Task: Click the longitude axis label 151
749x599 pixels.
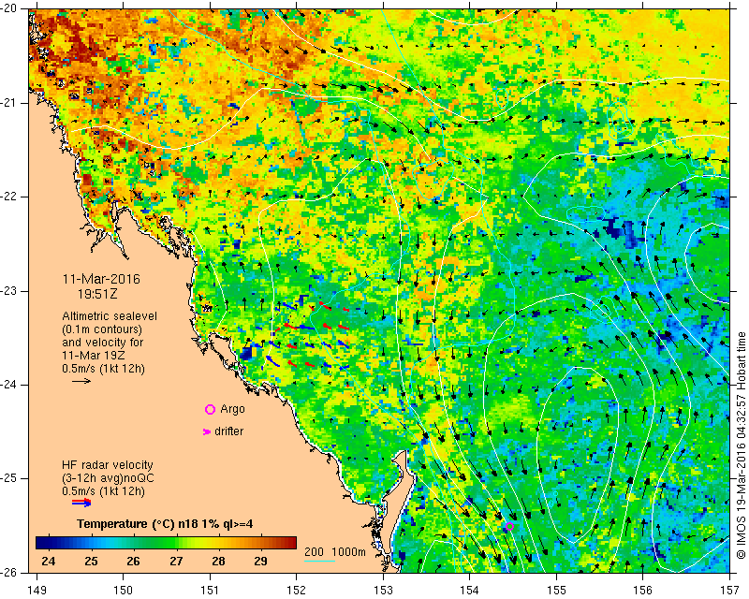Action: point(210,591)
